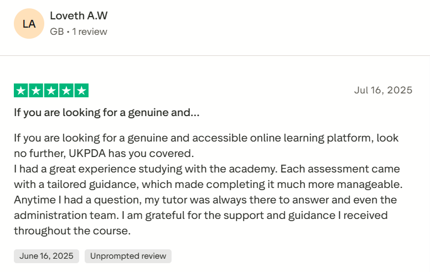The height and width of the screenshot is (272, 430).
Task: Click the divider line below the reviewer header
Action: tap(215, 55)
